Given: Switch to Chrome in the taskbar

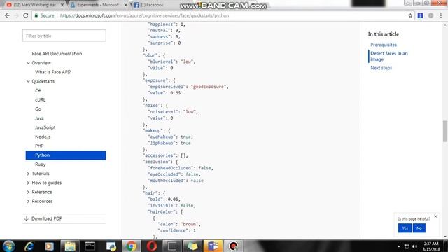Looking at the screenshot, I should pos(132,246).
